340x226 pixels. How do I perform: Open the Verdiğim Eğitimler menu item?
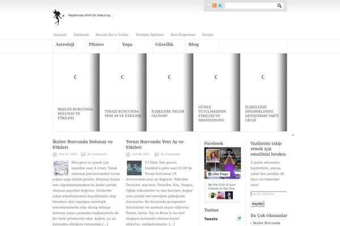(150, 34)
